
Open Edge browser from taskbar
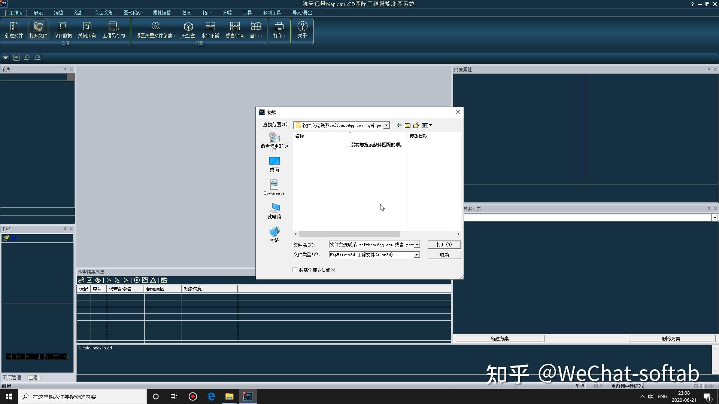[x=211, y=397]
